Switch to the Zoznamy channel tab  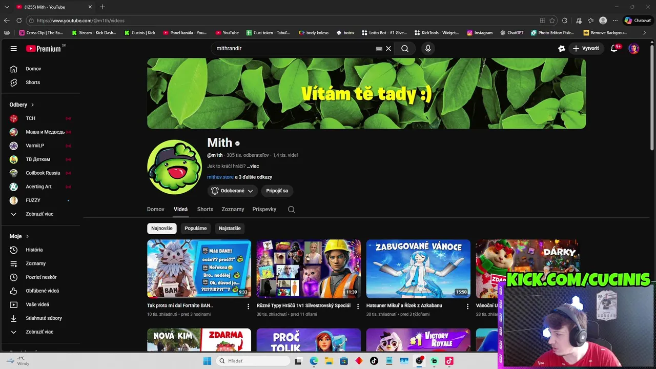pyautogui.click(x=233, y=209)
